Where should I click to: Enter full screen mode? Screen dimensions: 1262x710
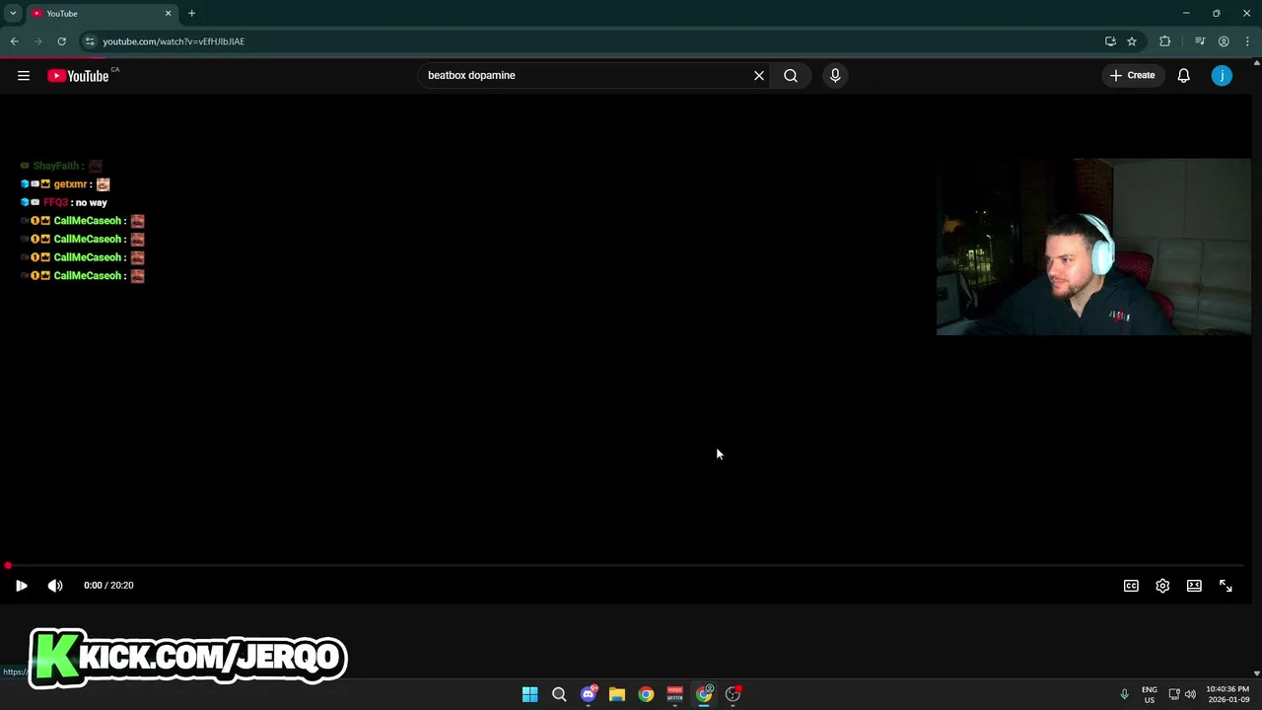tap(1226, 586)
